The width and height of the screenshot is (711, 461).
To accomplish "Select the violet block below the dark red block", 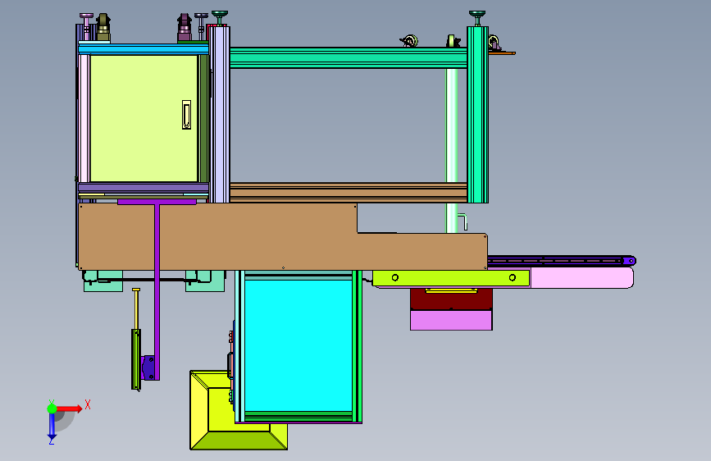I will click(451, 321).
